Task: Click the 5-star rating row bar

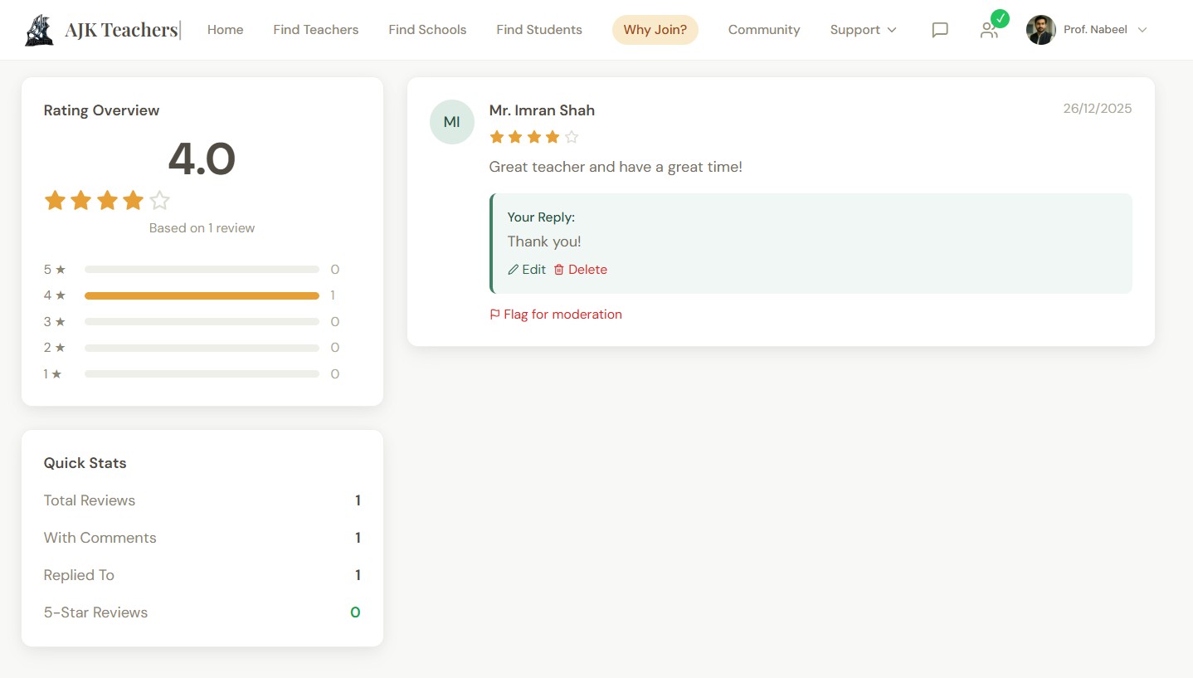Action: pos(202,270)
